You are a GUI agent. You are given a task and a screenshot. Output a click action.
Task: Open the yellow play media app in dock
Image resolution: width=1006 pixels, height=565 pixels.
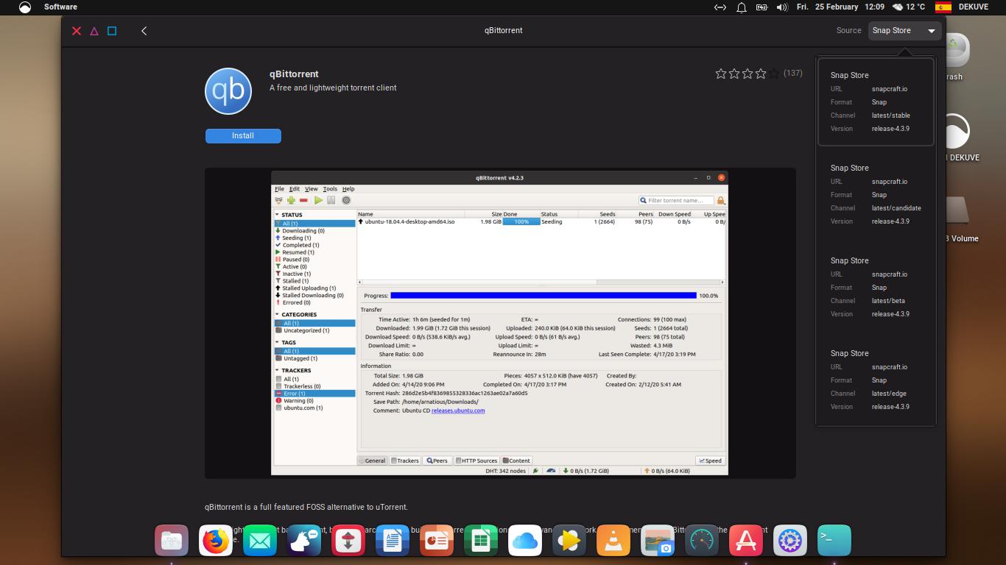coord(569,541)
